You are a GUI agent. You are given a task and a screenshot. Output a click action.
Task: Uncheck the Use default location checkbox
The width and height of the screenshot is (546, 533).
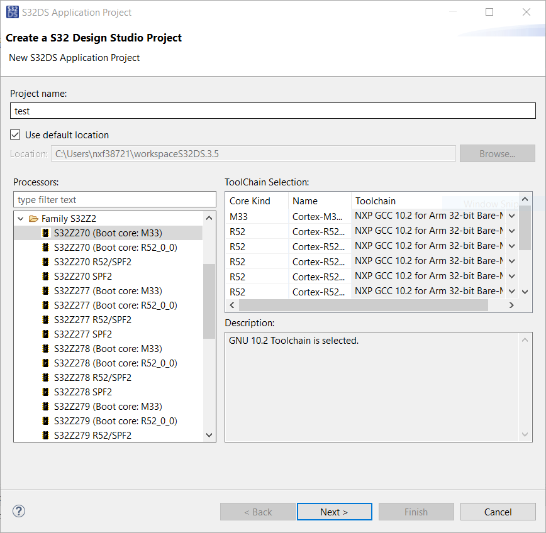tap(16, 135)
